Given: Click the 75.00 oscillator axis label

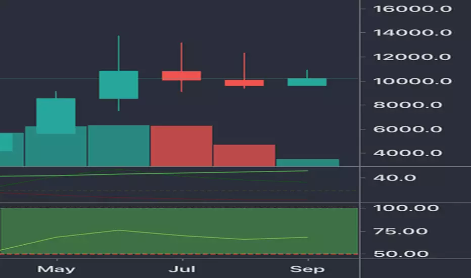Looking at the screenshot, I should pyautogui.click(x=400, y=231).
